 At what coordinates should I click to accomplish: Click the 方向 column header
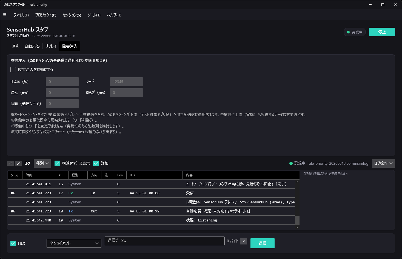tap(94, 175)
